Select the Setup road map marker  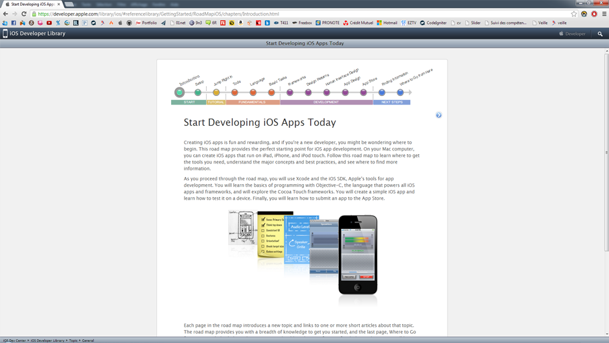coord(198,93)
